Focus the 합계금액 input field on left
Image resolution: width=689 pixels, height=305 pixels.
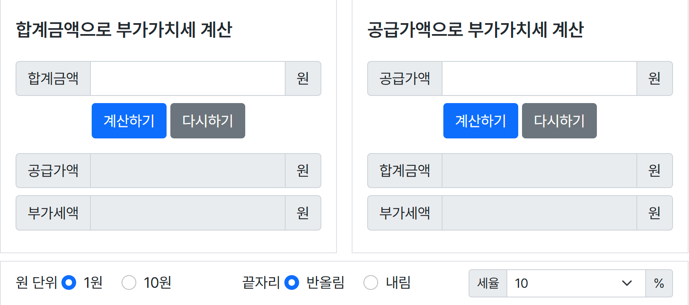(x=188, y=79)
